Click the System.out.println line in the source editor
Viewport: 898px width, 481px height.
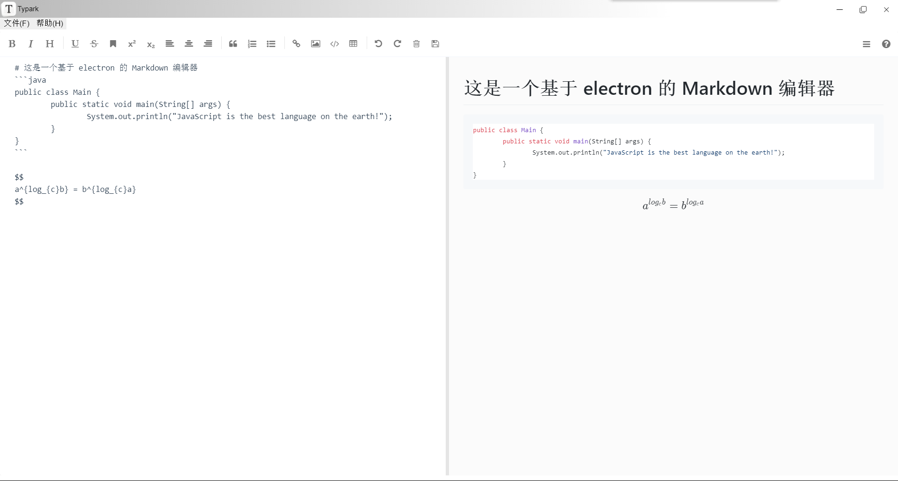(239, 116)
